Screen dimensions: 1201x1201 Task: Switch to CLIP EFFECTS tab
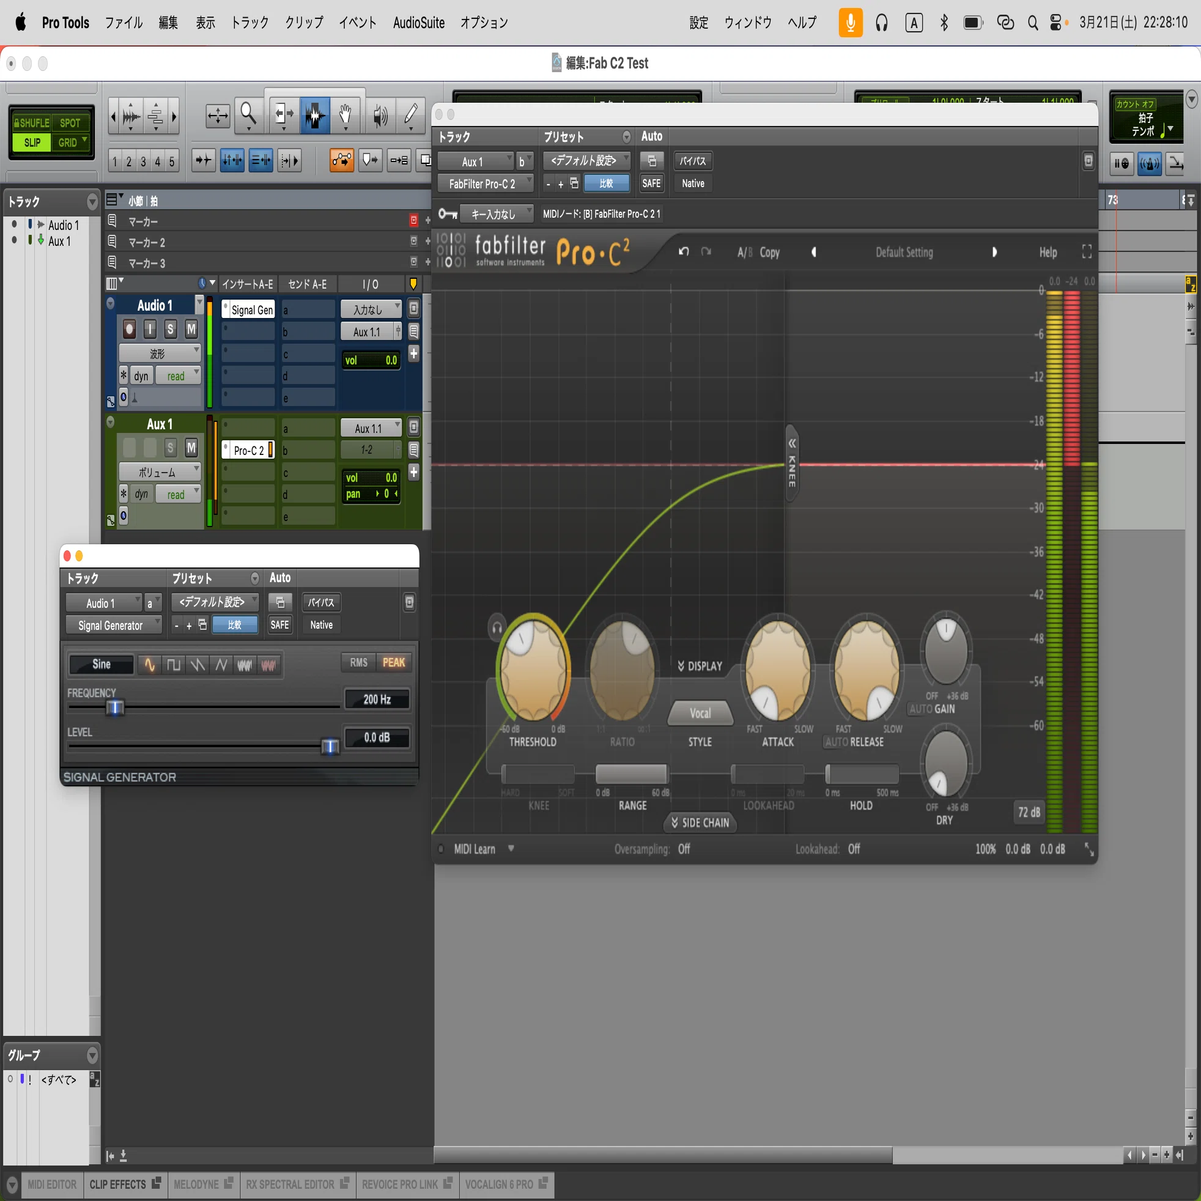124,1184
